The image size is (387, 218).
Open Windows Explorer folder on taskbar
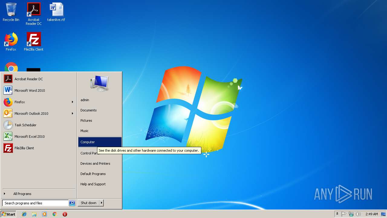click(34, 214)
